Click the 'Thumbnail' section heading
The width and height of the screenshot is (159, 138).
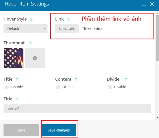[15, 43]
